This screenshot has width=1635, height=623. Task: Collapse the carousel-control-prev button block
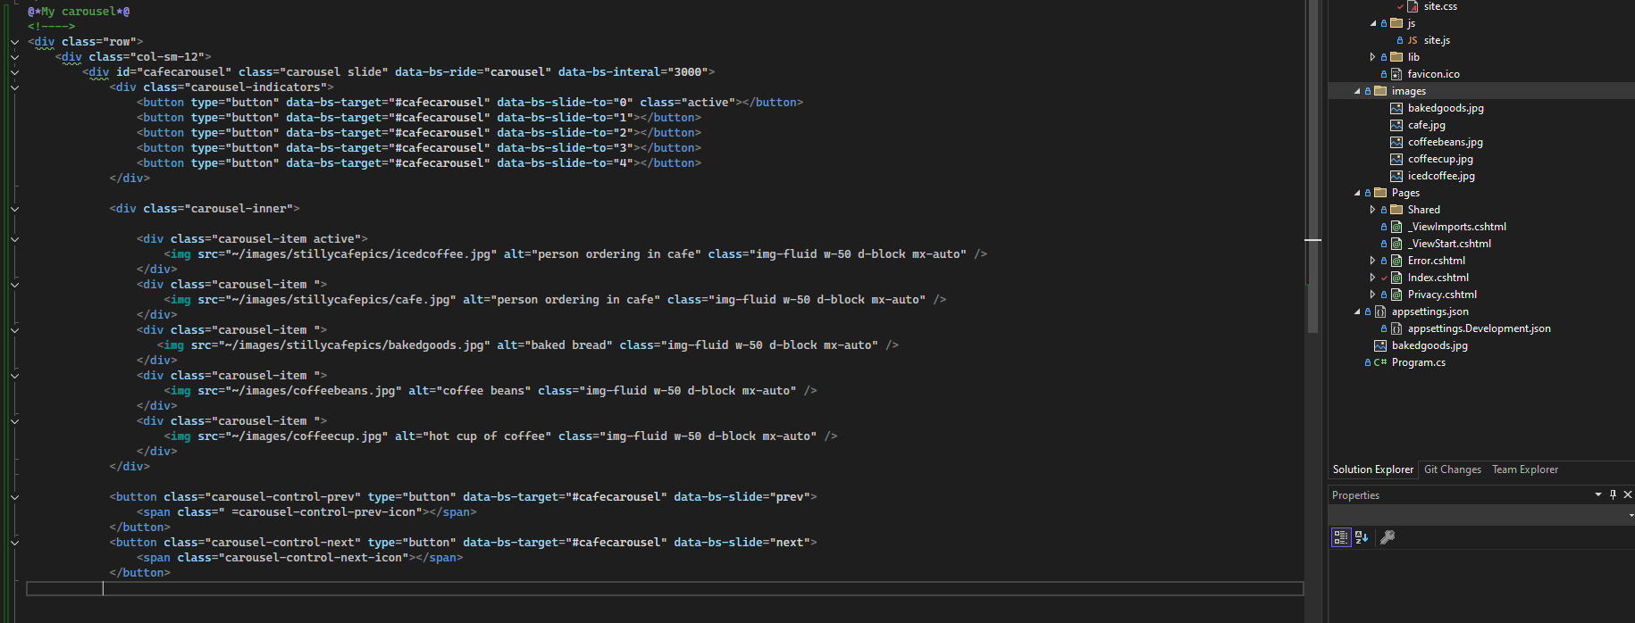pyautogui.click(x=14, y=497)
